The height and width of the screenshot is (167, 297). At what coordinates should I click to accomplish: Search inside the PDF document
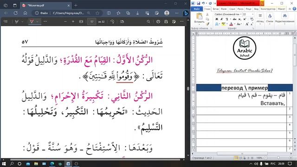(x=148, y=22)
